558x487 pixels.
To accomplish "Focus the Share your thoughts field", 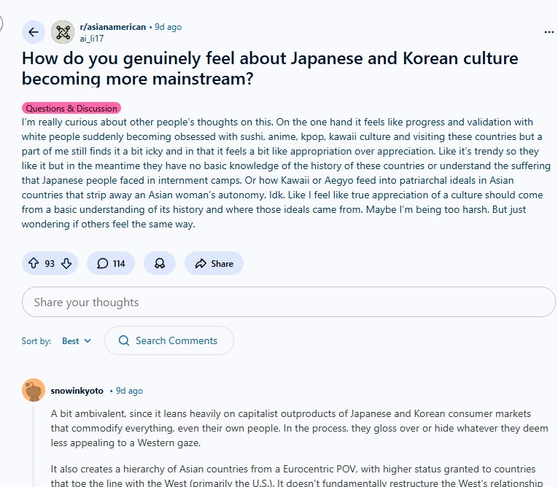I will coord(289,302).
